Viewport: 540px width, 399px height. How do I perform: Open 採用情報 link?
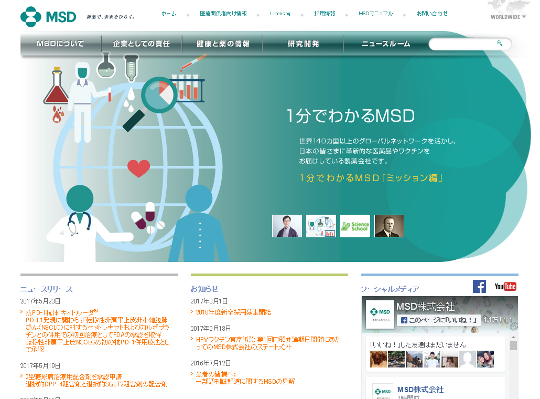(x=325, y=14)
